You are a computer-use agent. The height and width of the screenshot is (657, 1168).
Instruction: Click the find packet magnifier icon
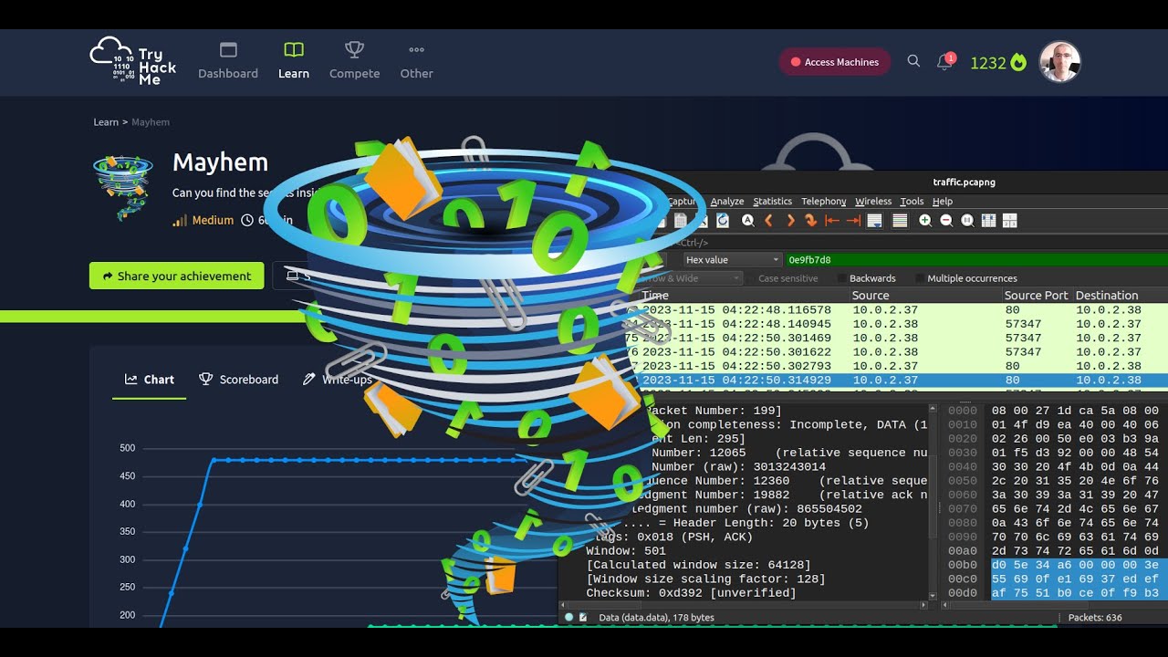(747, 221)
